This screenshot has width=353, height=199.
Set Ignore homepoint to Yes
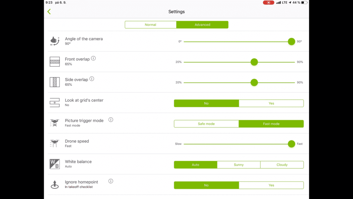pos(271,185)
